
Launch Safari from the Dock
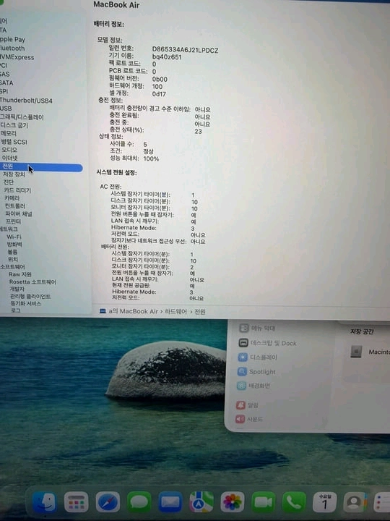click(108, 502)
